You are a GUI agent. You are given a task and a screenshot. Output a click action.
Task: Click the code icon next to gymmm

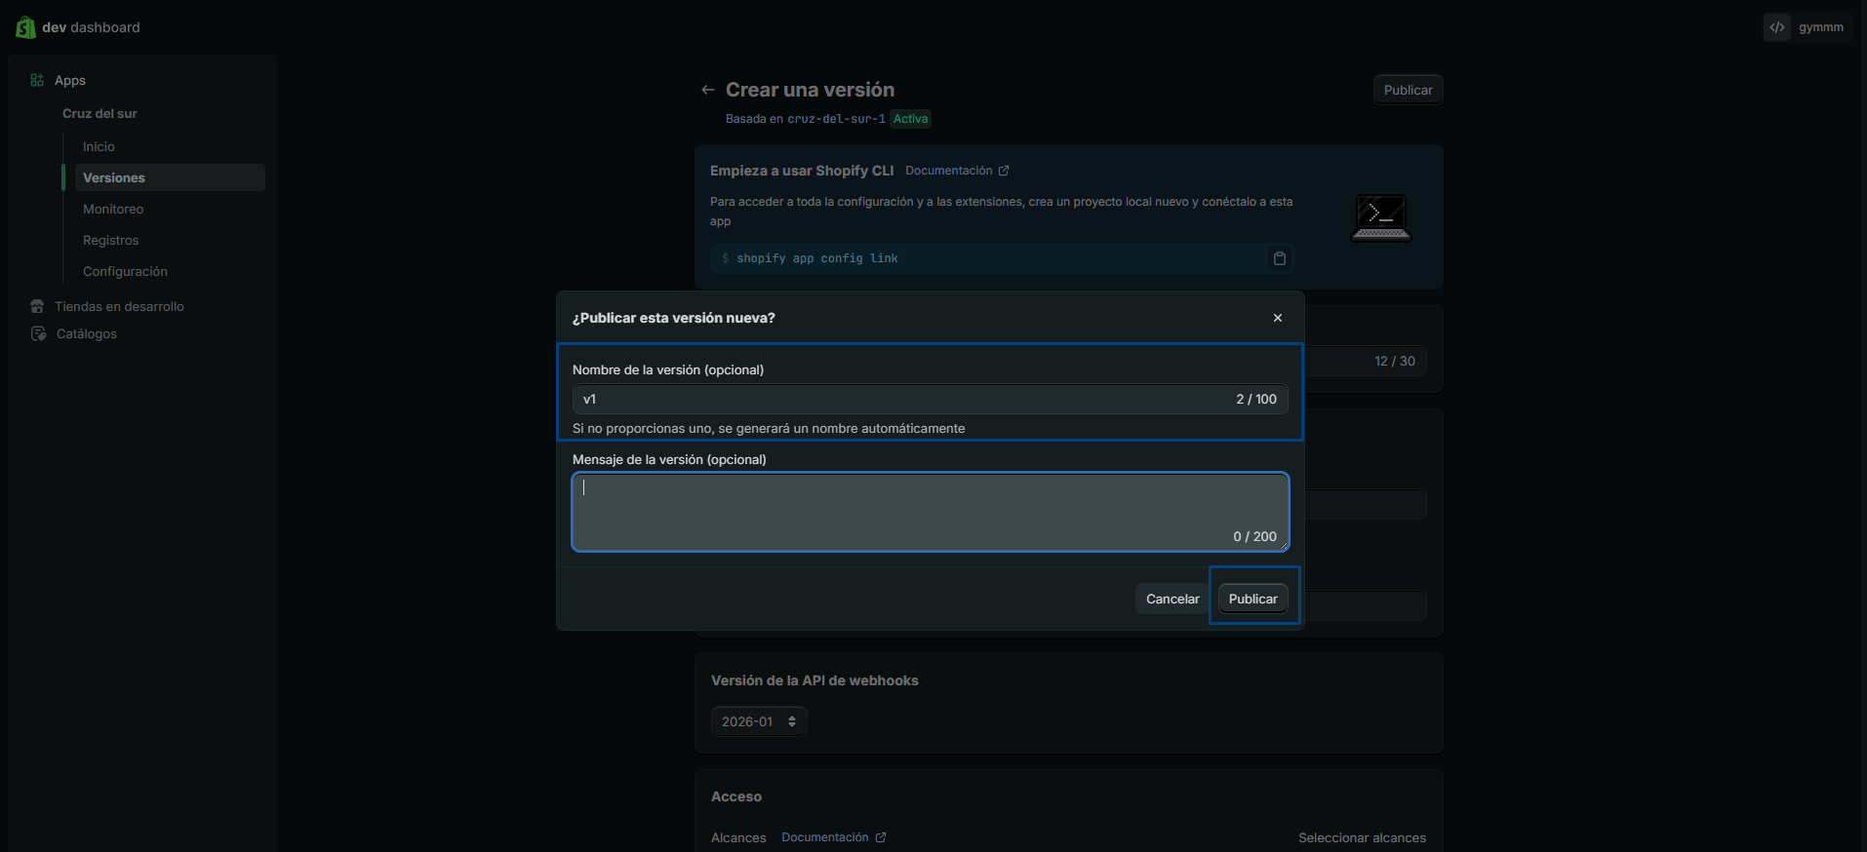click(1776, 27)
